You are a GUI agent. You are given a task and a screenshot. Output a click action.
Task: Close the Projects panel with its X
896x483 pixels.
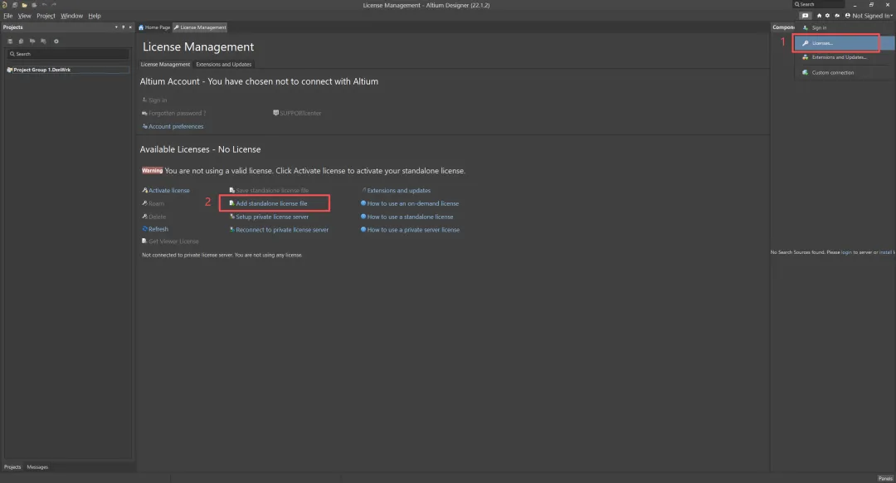point(130,27)
